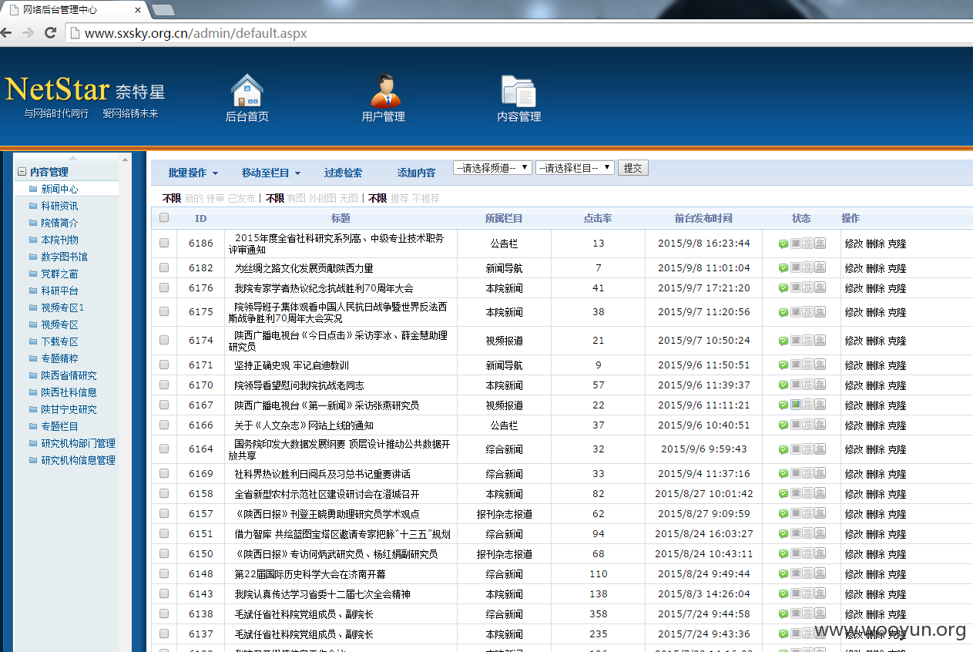Viewport: 973px width, 652px height.
Task: Click green status icon for article 6175
Action: click(783, 312)
